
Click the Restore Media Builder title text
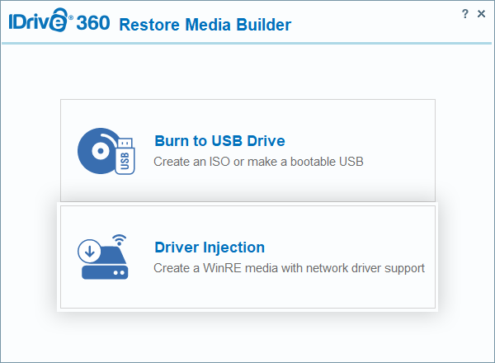pos(205,25)
